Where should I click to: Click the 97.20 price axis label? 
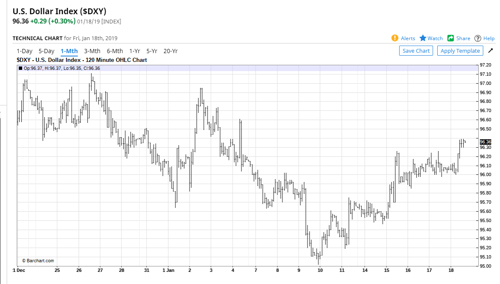point(485,65)
